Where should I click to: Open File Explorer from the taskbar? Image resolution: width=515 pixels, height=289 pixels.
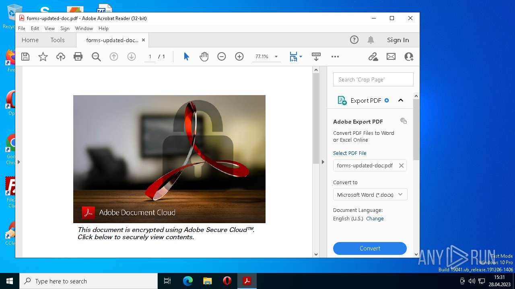pyautogui.click(x=207, y=281)
